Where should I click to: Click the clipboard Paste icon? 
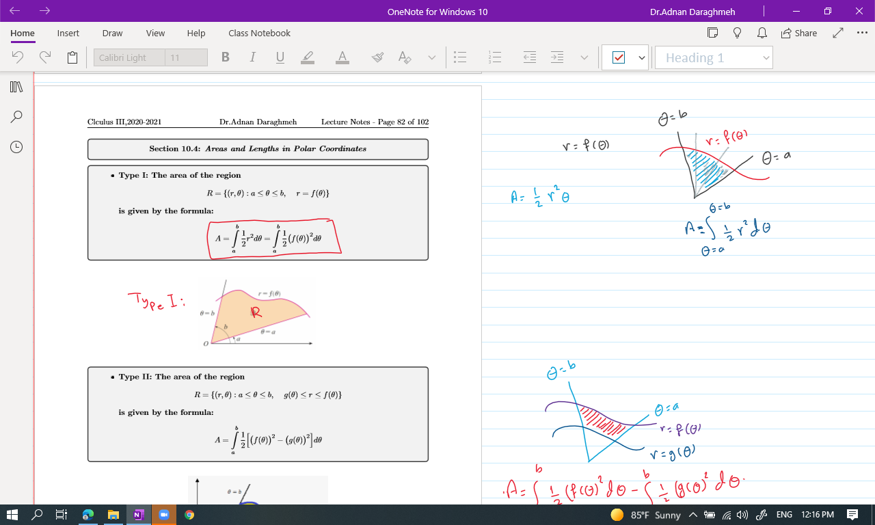tap(72, 57)
